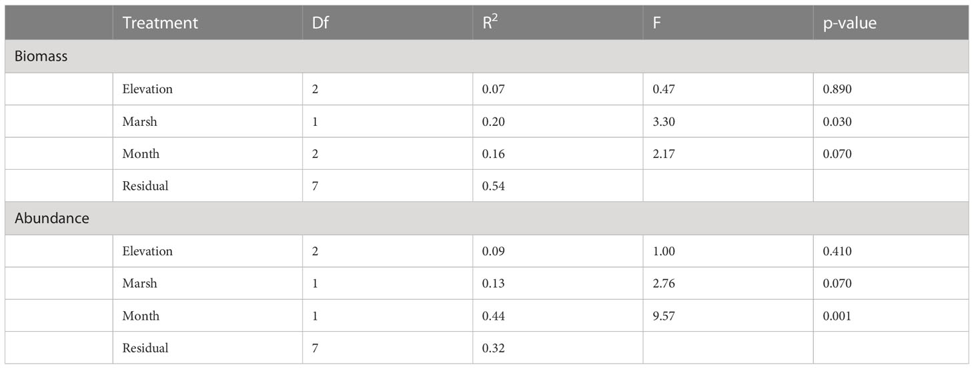Click the p-value cell 0.890
The width and height of the screenshot is (974, 369).
[837, 89]
